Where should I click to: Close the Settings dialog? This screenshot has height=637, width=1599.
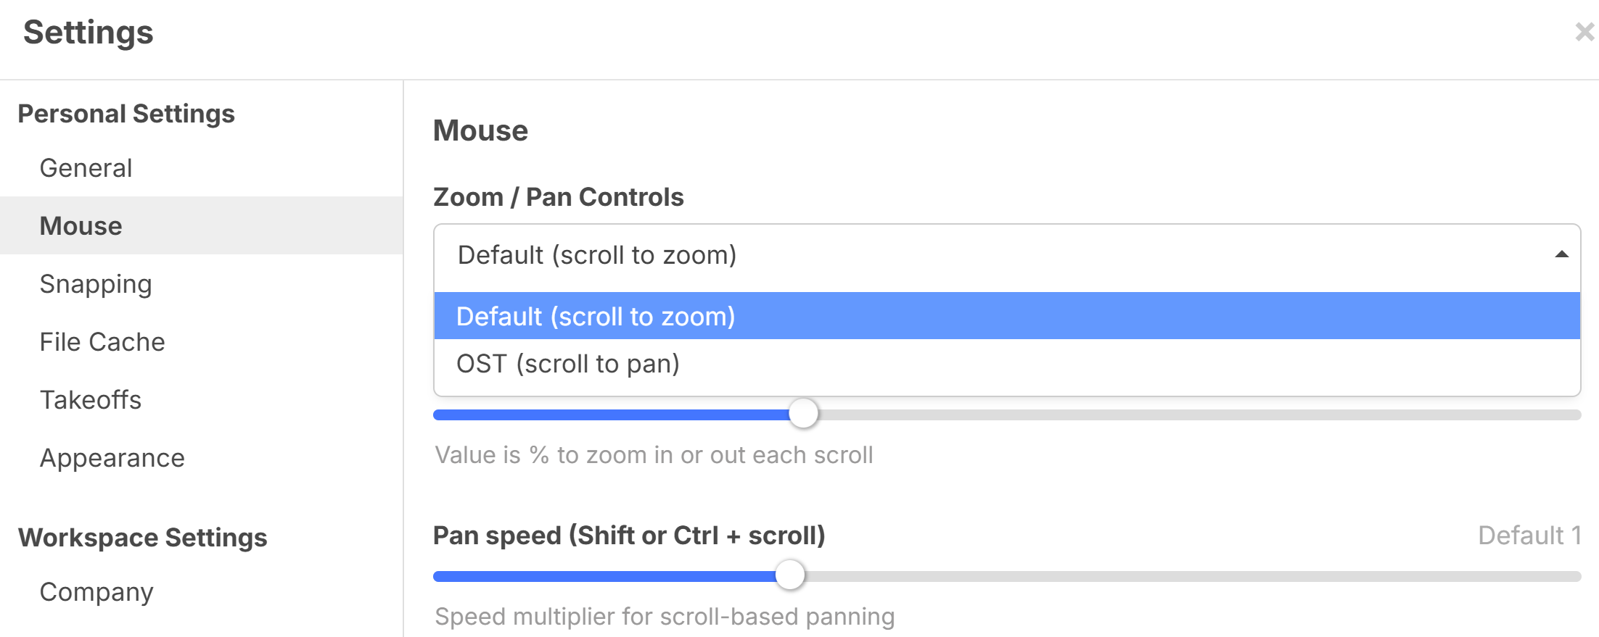[1584, 32]
